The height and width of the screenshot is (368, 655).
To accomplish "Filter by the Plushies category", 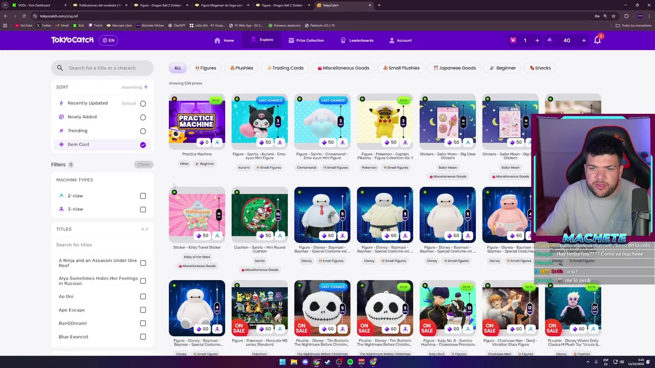I will tap(242, 68).
